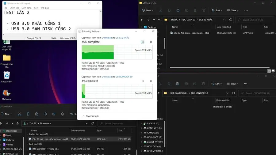Open the USB SANDISK 3.0 destination link
The height and width of the screenshot is (155, 276).
[x=124, y=77]
